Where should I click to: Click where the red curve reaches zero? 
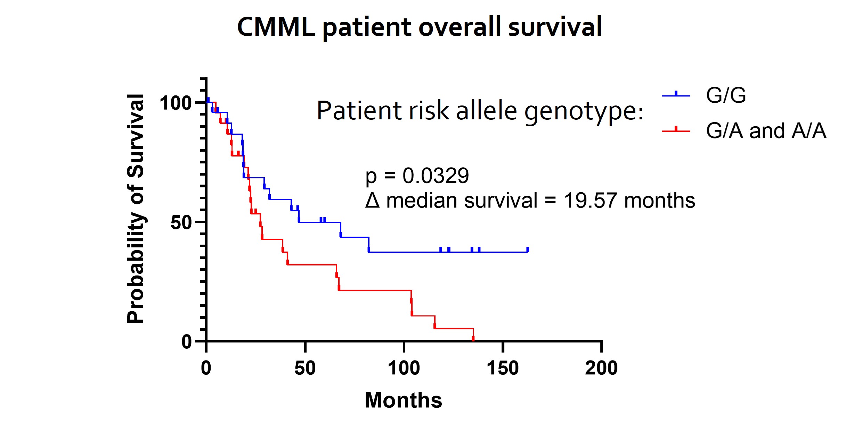click(x=473, y=339)
